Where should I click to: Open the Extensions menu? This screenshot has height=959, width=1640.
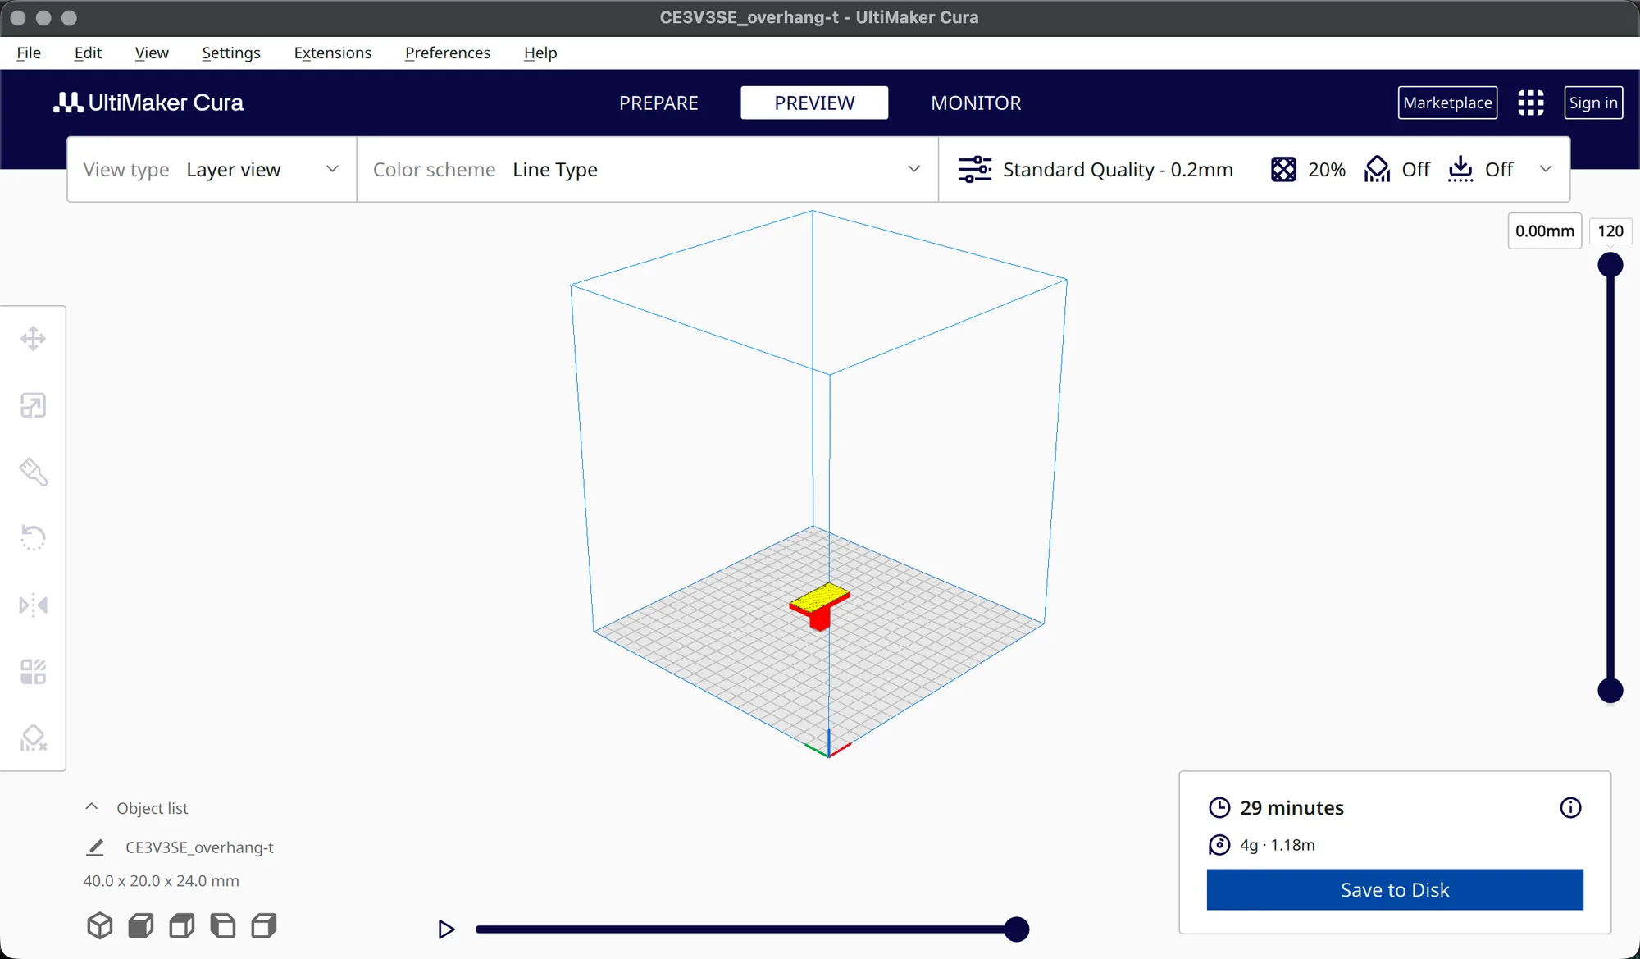pyautogui.click(x=332, y=53)
